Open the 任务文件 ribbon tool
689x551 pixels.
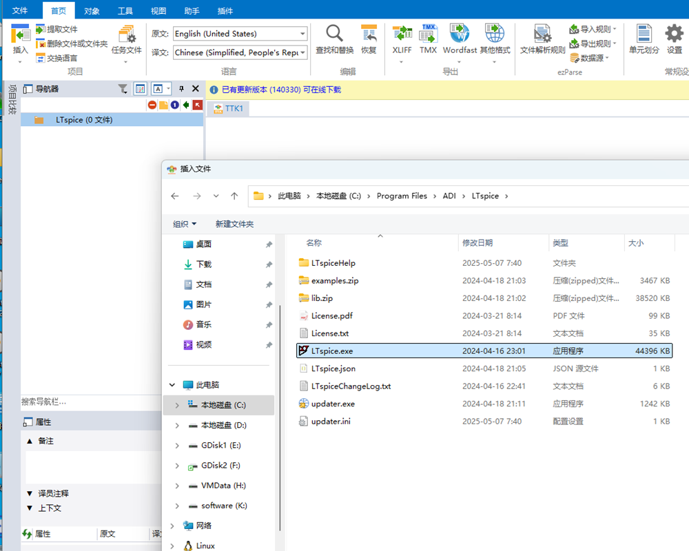(x=127, y=39)
